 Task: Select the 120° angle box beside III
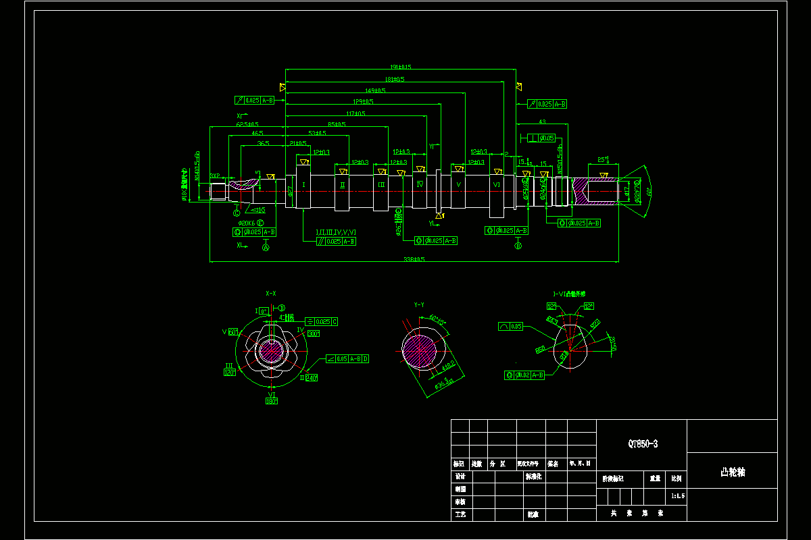(x=230, y=372)
